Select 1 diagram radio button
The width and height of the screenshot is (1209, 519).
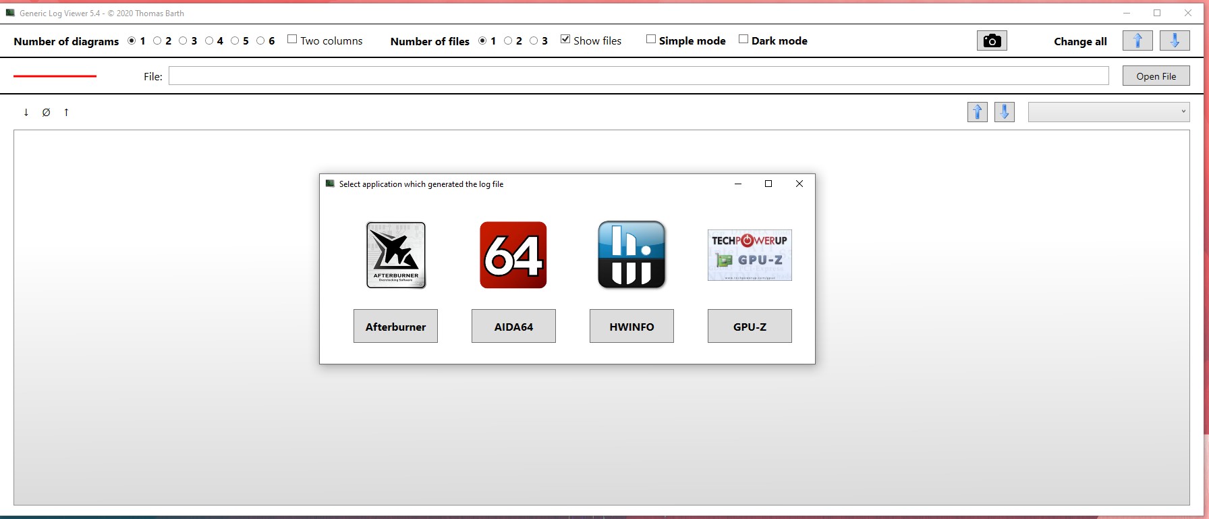point(132,41)
